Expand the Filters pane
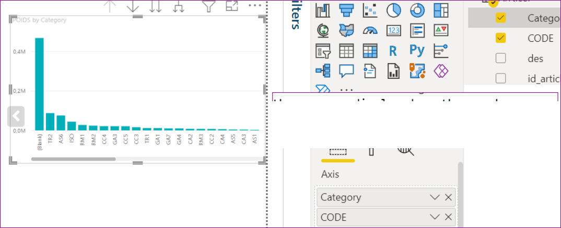This screenshot has width=561, height=228. [295, 15]
